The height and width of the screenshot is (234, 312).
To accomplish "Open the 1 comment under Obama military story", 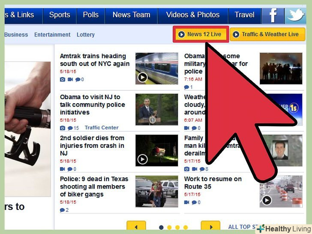I will tap(188, 87).
